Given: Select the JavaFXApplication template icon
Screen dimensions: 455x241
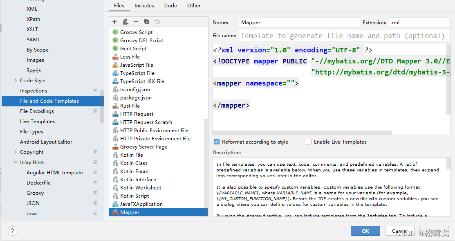Looking at the screenshot, I should click(x=115, y=204).
